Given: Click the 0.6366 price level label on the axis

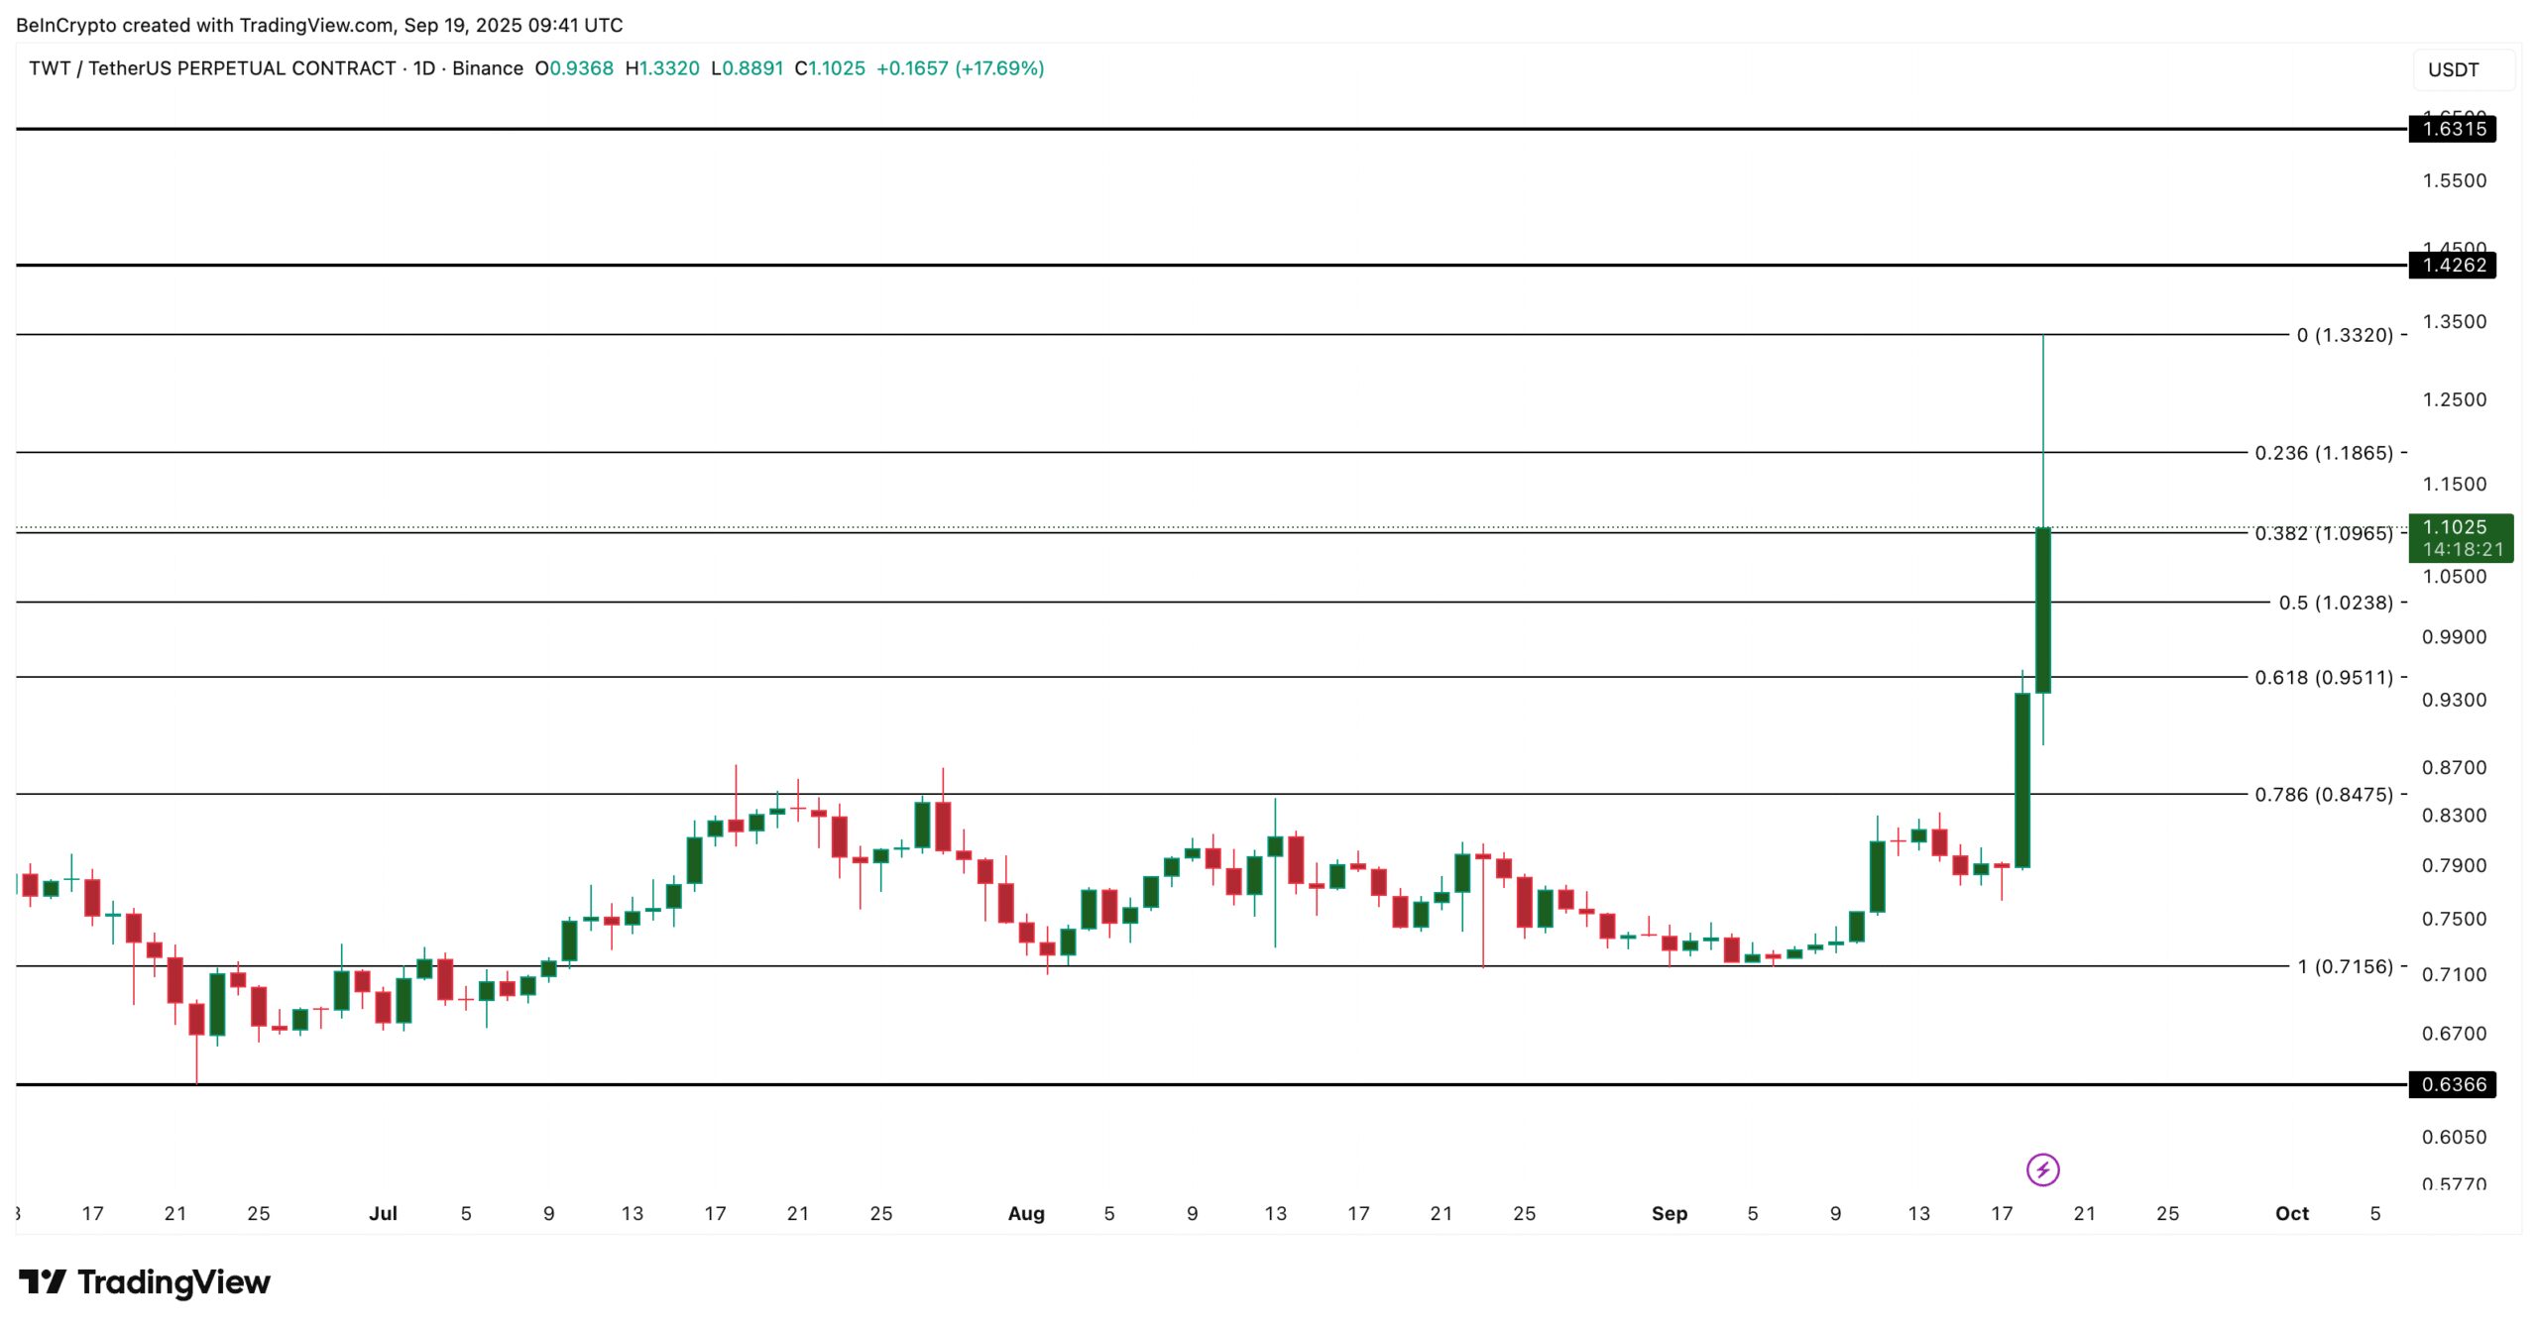Looking at the screenshot, I should tap(2453, 1085).
